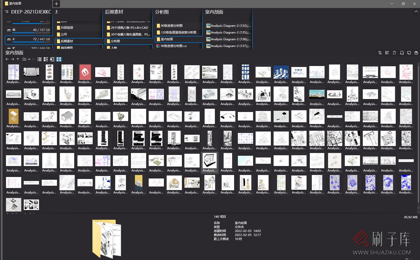This screenshot has width=420, height=260.
Task: Open a new tab with plus button
Action: [x=56, y=4]
